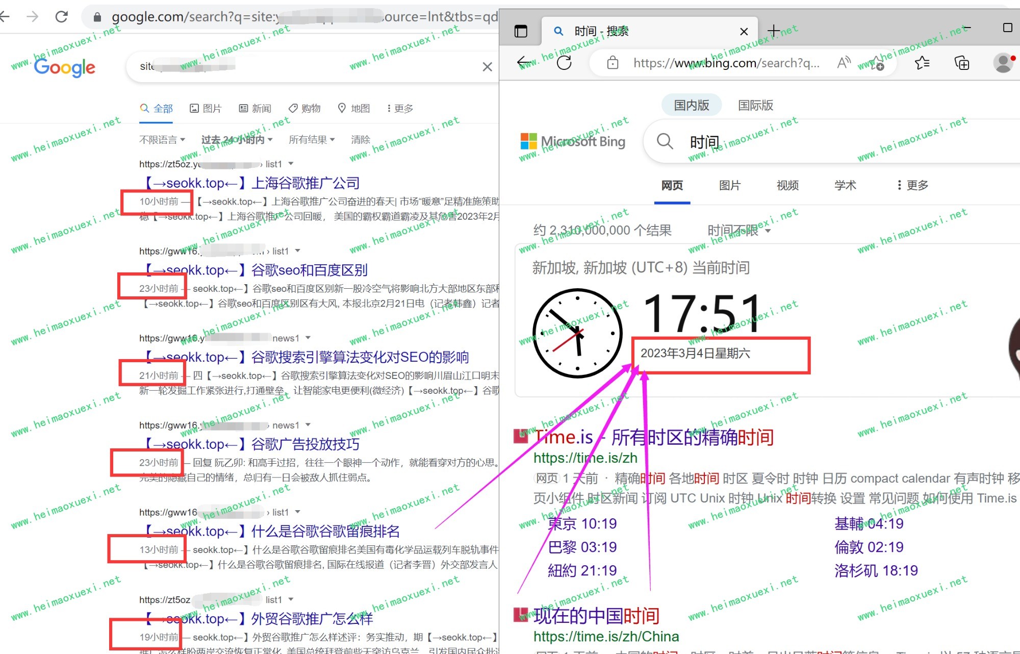Expand the 不限语言 language filter
Image resolution: width=1020 pixels, height=654 pixels.
(162, 140)
